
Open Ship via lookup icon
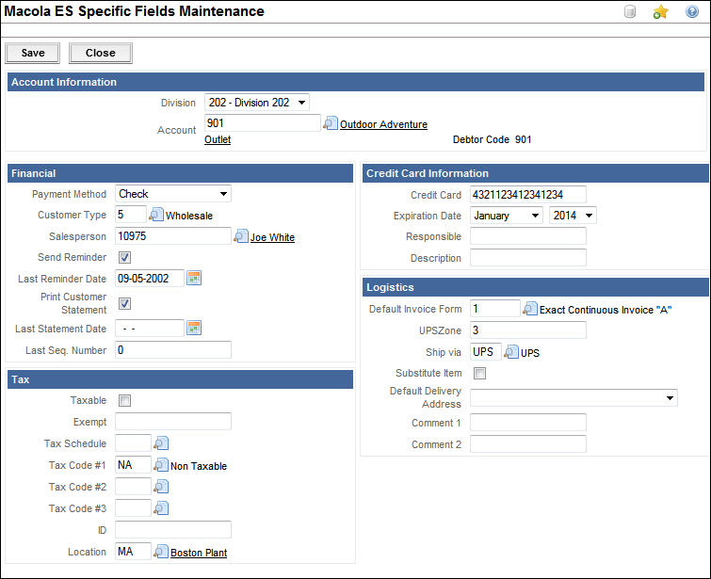tap(512, 352)
